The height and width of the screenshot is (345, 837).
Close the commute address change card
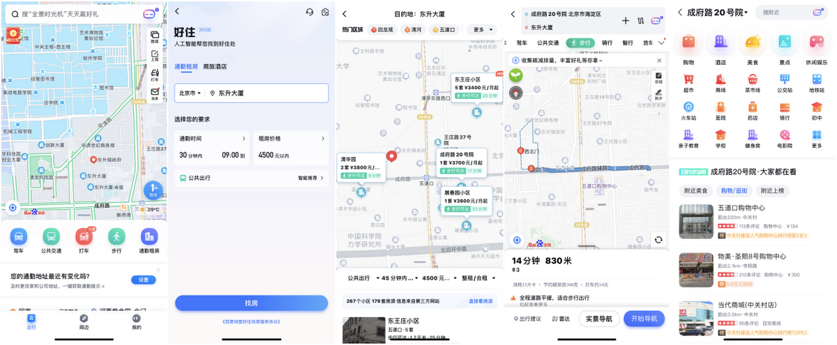coord(158,269)
